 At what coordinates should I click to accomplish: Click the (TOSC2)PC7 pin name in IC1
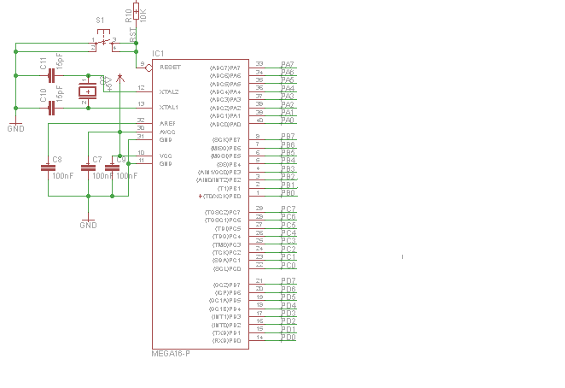[x=223, y=213]
